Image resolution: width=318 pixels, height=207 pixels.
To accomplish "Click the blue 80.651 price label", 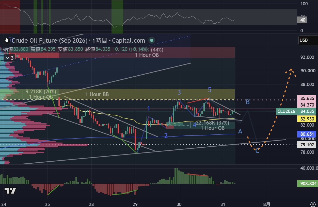I will point(307,134).
